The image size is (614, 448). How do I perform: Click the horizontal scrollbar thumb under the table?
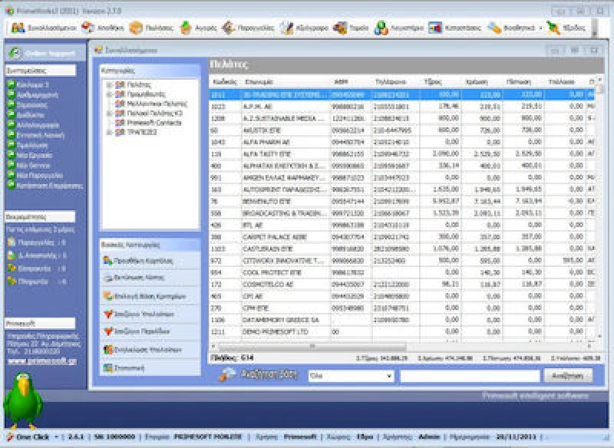tap(312, 346)
